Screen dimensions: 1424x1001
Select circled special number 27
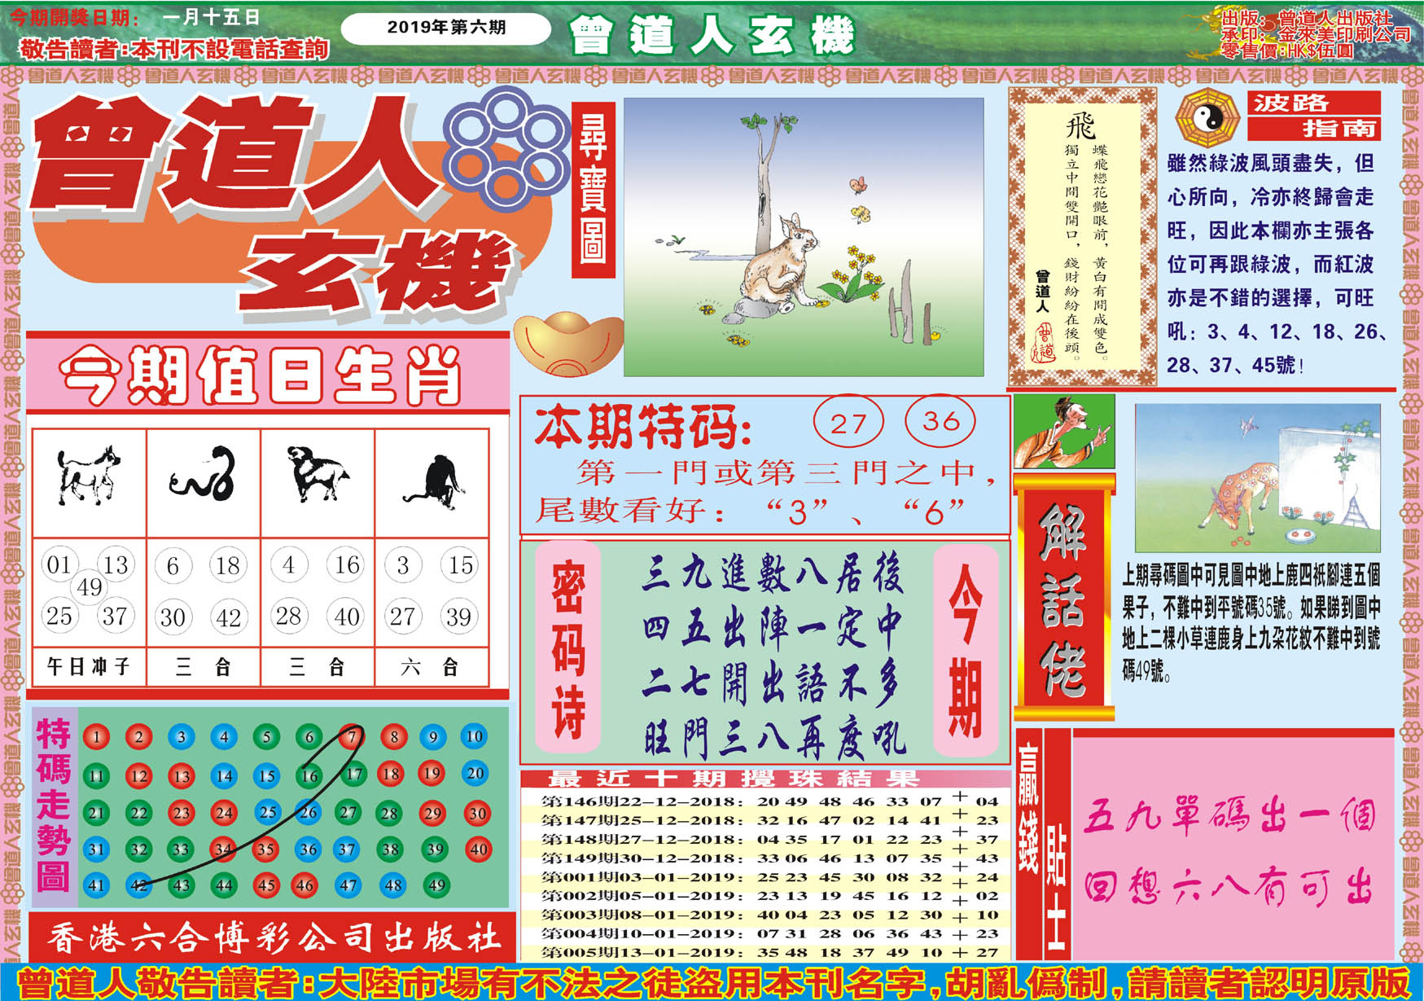click(848, 422)
